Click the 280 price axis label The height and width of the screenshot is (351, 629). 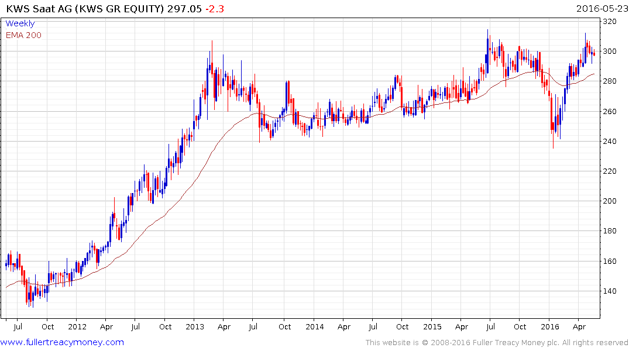click(610, 81)
